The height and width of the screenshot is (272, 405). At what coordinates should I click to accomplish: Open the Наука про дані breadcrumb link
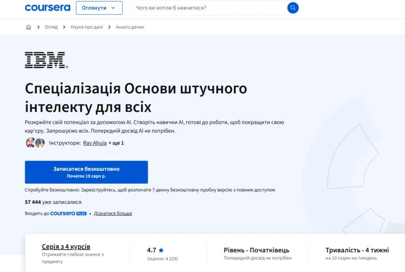(x=87, y=27)
